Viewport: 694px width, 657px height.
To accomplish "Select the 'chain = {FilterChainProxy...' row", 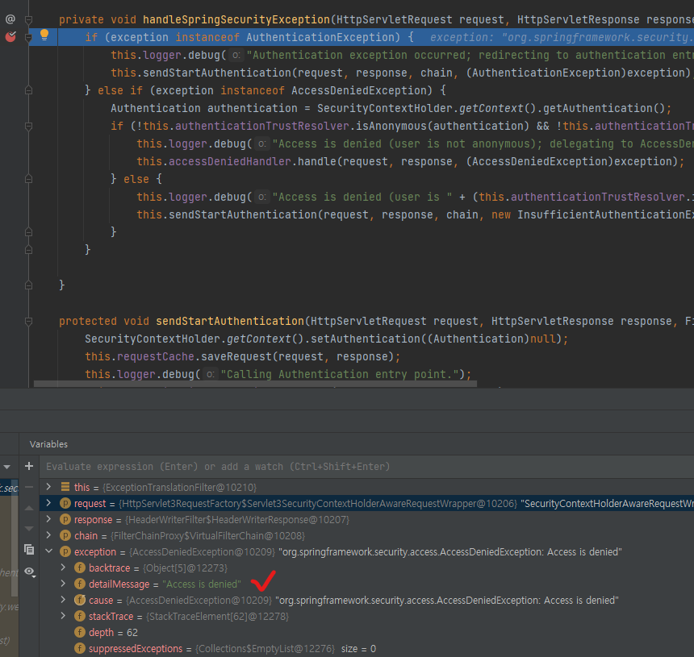I will coord(366,535).
